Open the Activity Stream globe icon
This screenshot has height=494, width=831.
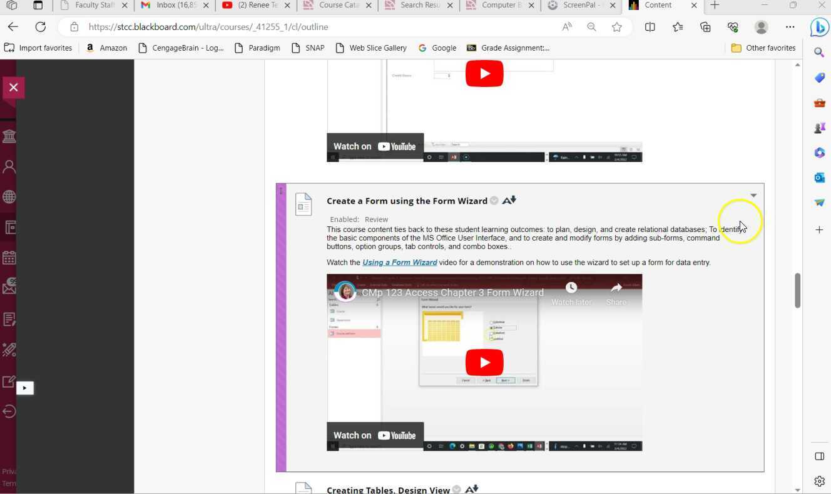click(x=9, y=196)
